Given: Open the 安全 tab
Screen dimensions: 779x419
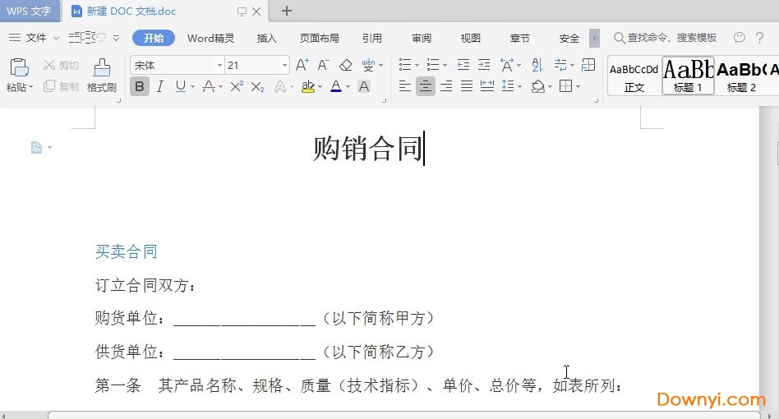Looking at the screenshot, I should click(x=569, y=39).
